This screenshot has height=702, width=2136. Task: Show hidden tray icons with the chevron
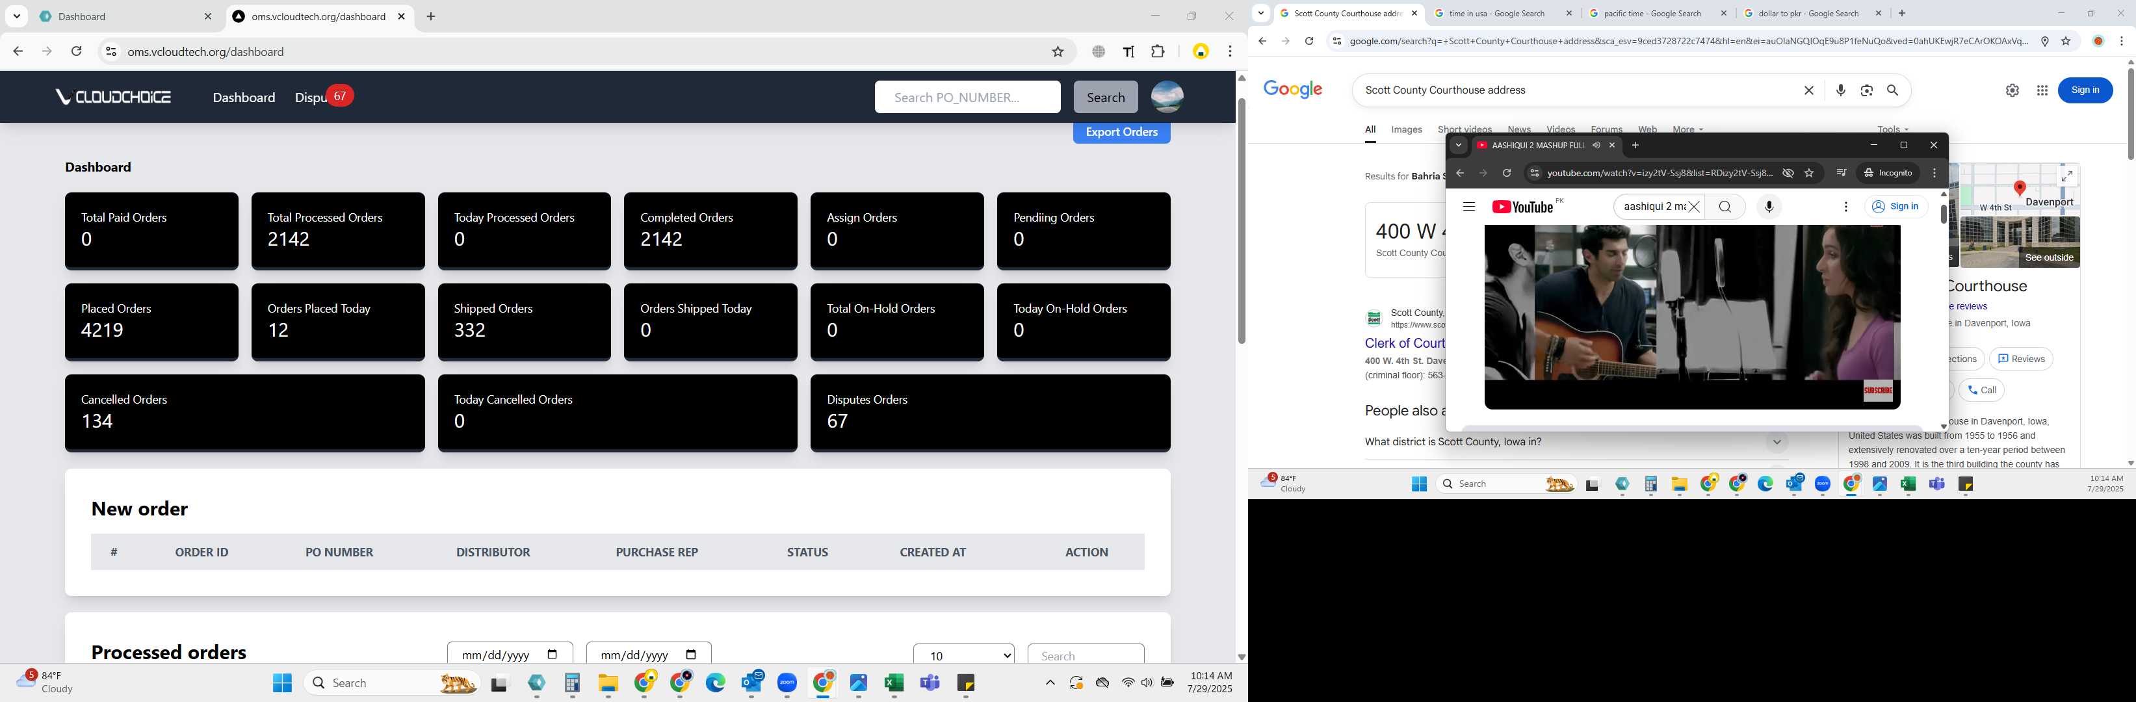1049,683
